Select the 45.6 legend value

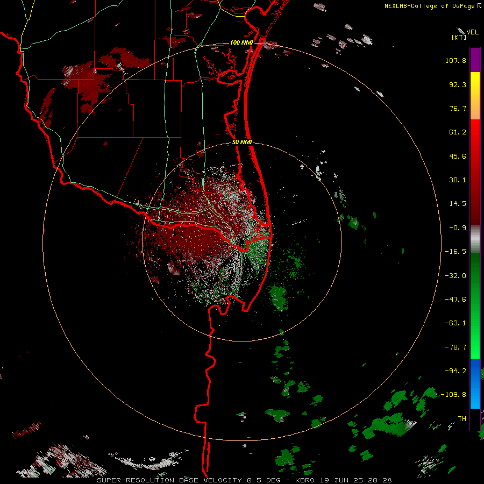458,156
